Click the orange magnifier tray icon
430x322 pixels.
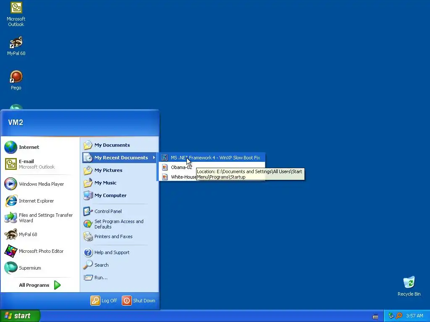399,316
